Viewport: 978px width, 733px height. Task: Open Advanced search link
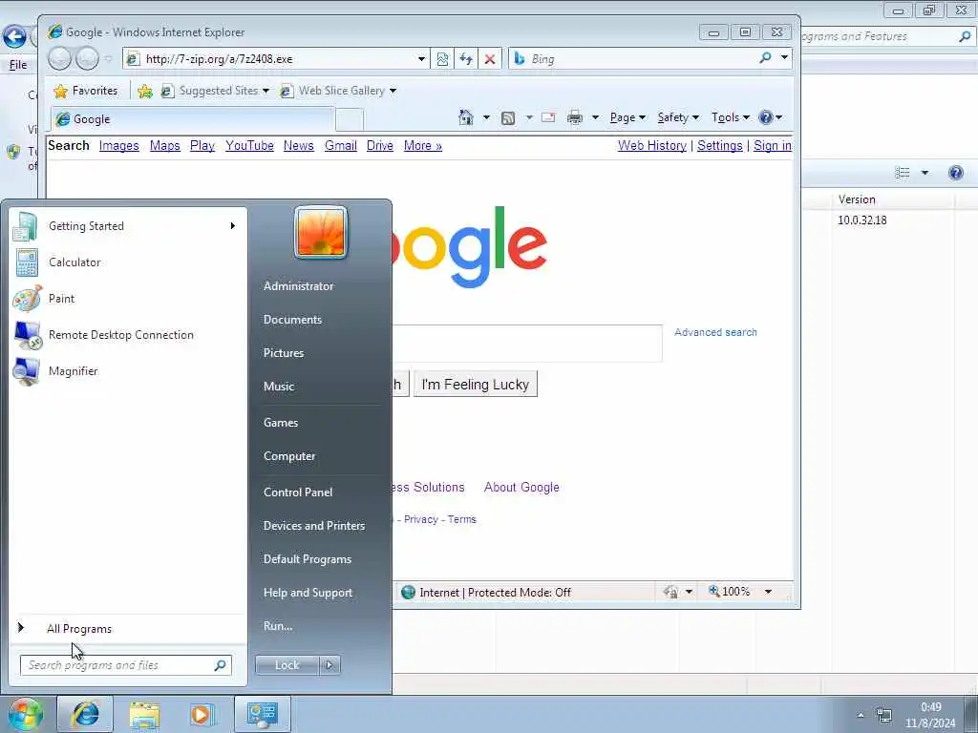(715, 332)
